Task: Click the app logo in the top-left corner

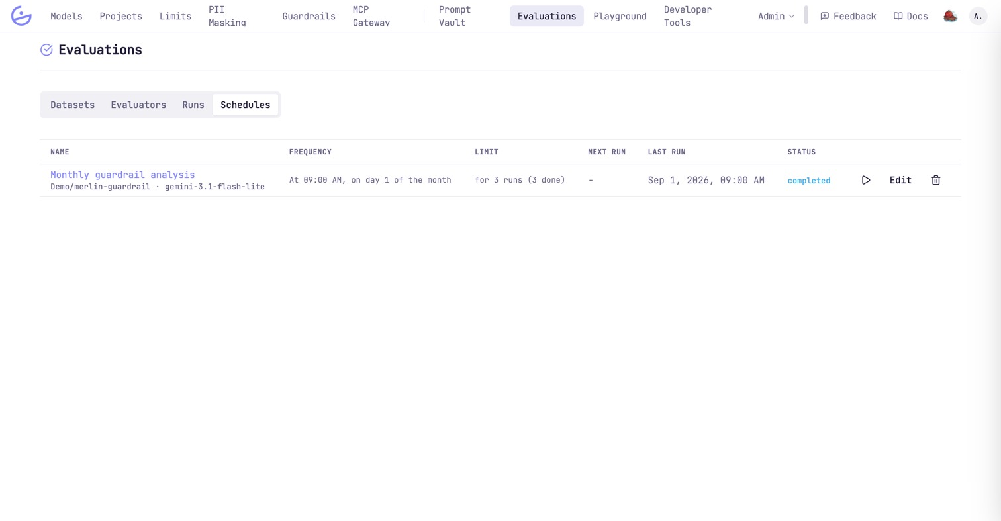Action: coord(21,16)
